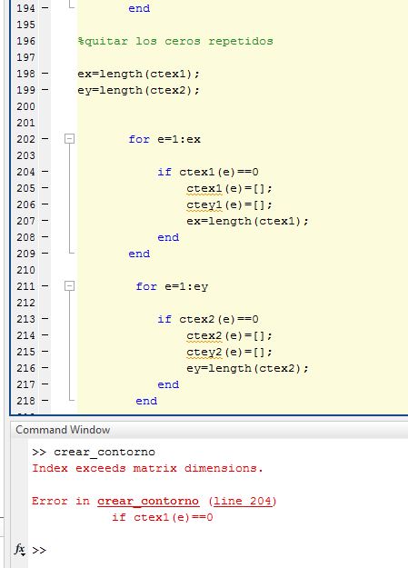Open the crear_contorno link in the error
The image size is (408, 568).
pos(148,501)
